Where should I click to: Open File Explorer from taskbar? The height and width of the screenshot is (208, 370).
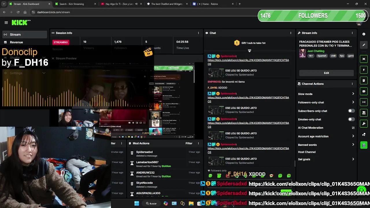191,203
